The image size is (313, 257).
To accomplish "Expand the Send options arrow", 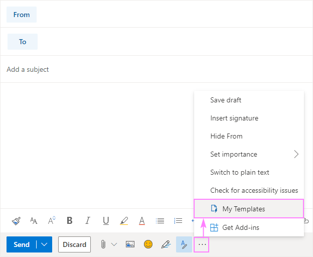I will (45, 244).
